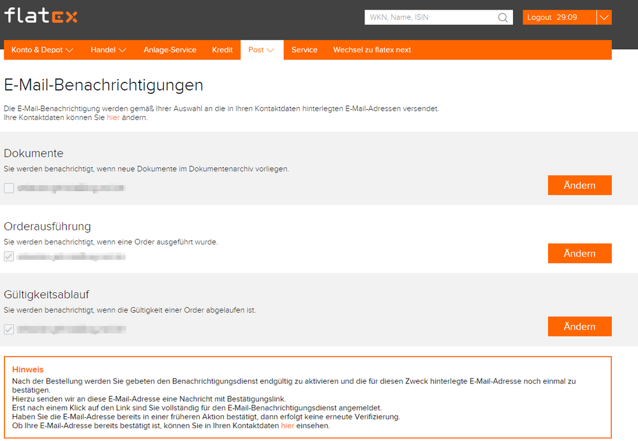Screen dimensions: 638x441
Task: Toggle the Dokumente notification checkbox
Action: click(x=9, y=188)
